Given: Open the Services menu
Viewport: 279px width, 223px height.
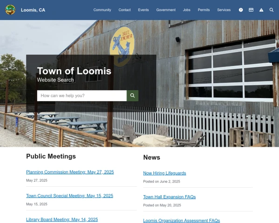Looking at the screenshot, I should tap(224, 10).
